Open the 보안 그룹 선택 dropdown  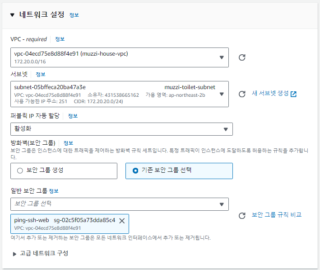pyautogui.click(x=120, y=204)
